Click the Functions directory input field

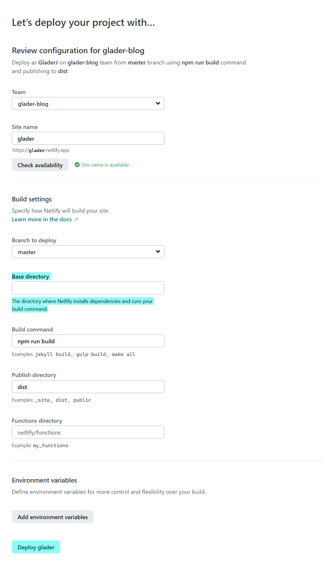(x=88, y=432)
